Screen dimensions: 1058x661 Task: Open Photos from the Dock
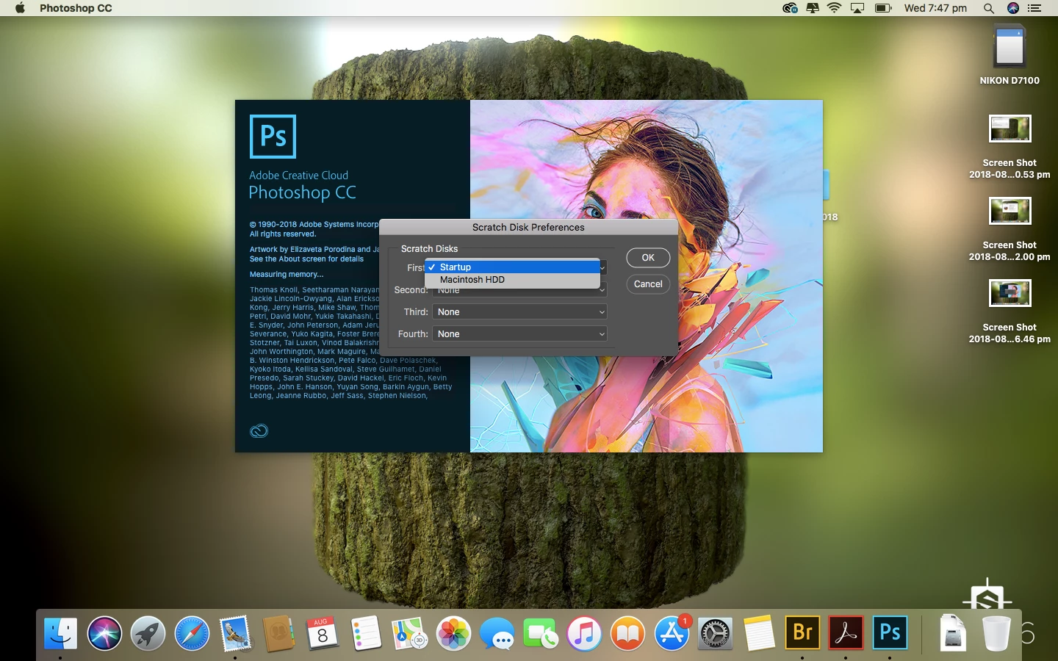tap(453, 633)
